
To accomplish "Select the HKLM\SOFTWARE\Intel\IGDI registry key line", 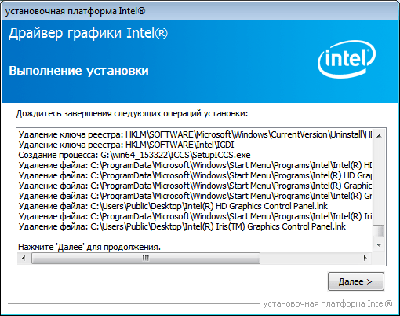I will (126, 145).
